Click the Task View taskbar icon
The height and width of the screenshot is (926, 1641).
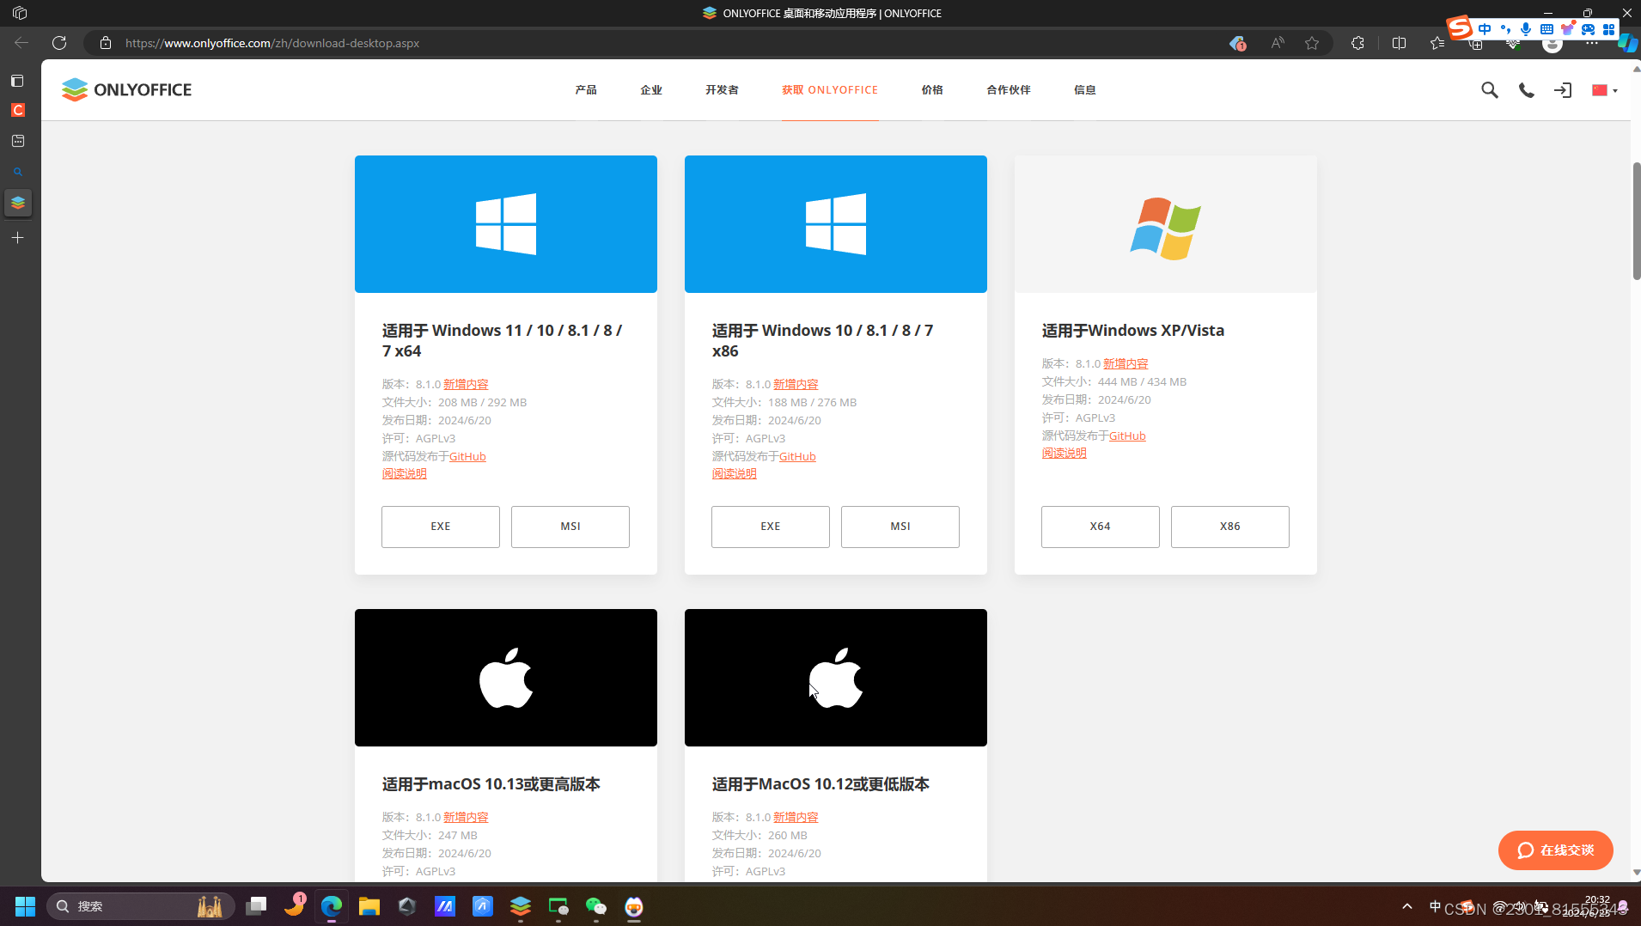coord(256,906)
